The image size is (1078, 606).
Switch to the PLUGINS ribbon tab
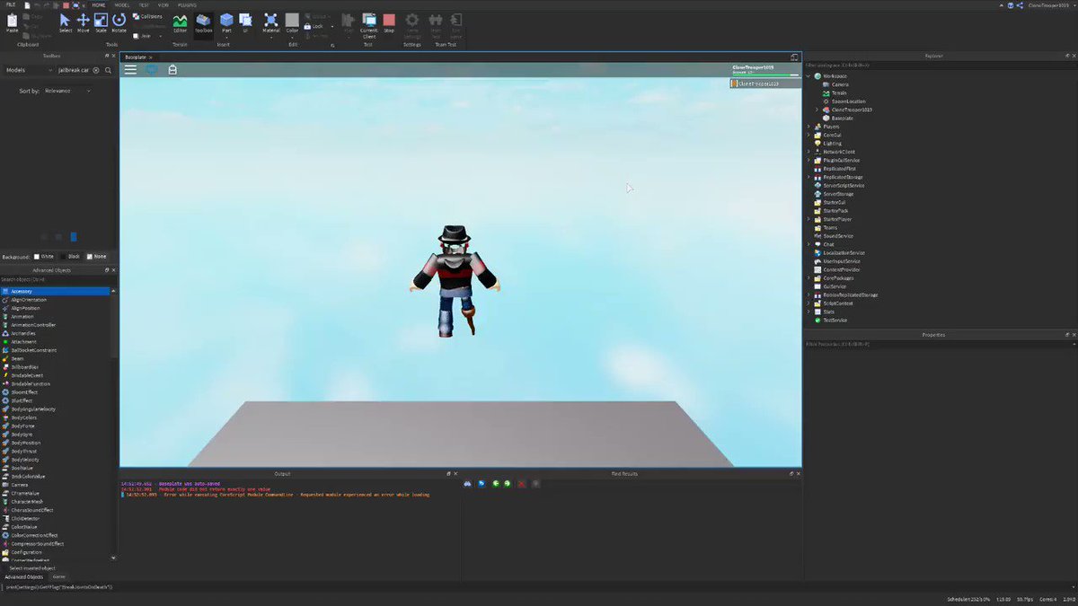point(187,4)
